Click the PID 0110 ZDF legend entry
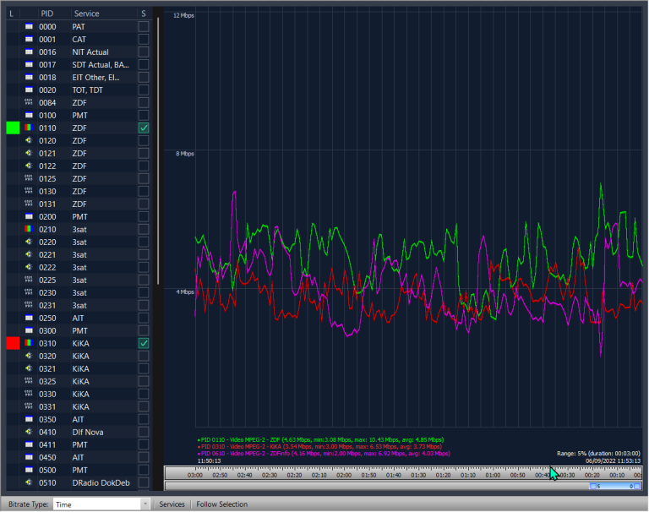Screen dimensions: 649x512 pos(321,439)
